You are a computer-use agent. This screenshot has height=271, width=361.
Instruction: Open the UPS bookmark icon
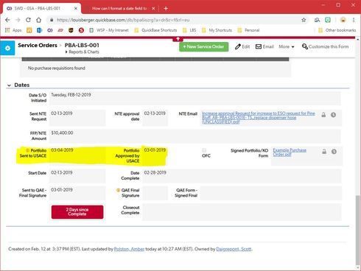point(71,30)
